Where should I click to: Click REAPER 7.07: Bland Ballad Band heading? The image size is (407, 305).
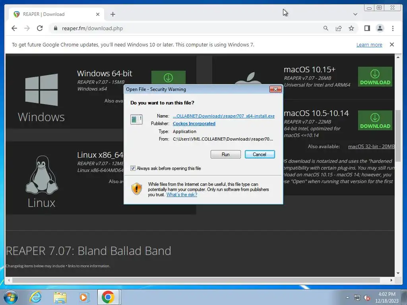point(89,251)
